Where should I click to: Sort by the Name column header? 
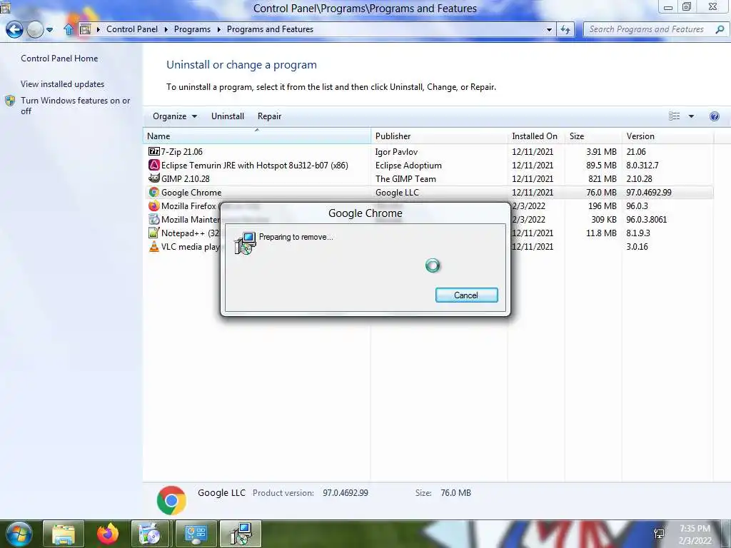click(x=257, y=136)
